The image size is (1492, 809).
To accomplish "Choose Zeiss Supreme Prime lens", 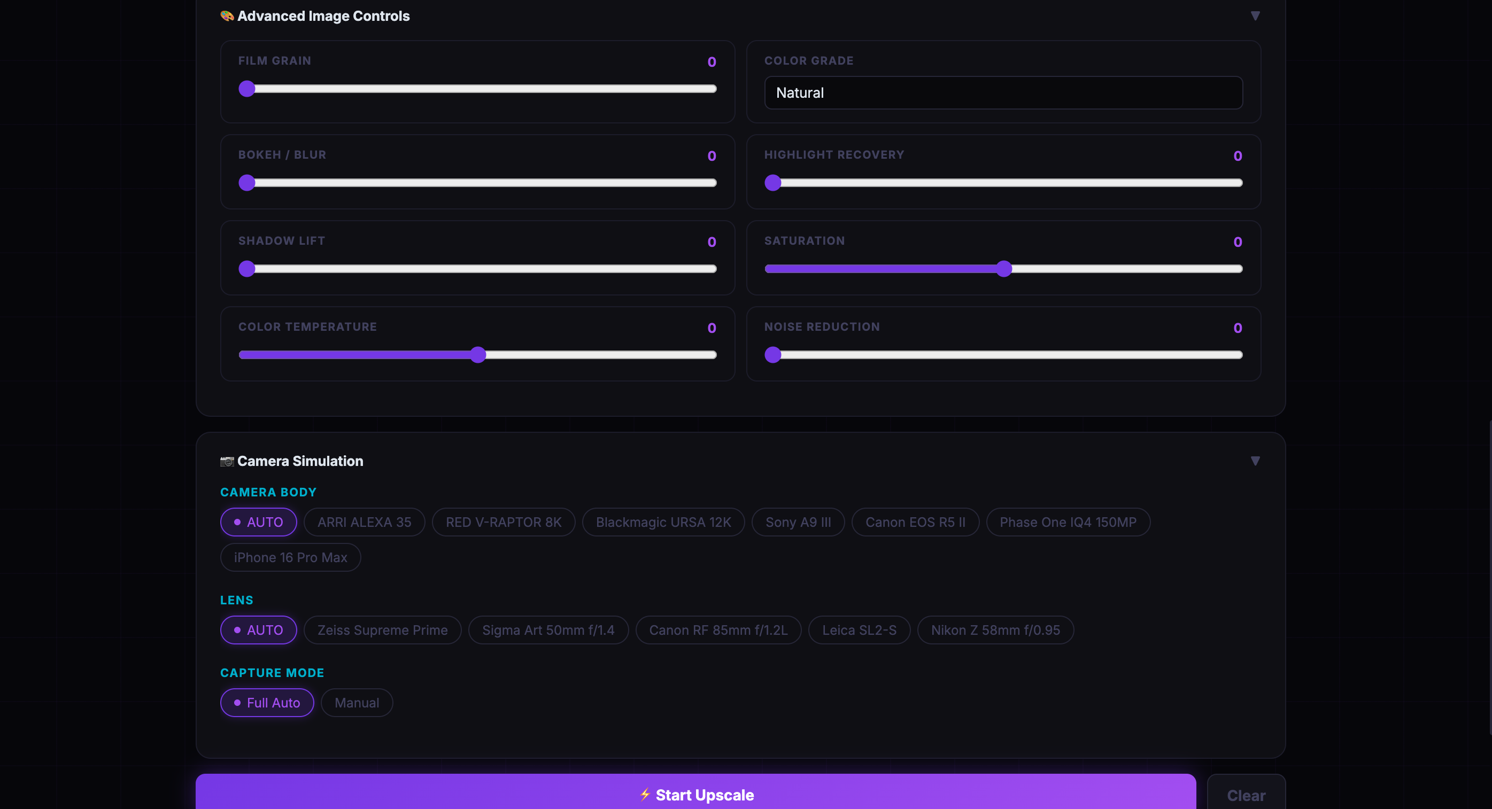I will (x=382, y=629).
